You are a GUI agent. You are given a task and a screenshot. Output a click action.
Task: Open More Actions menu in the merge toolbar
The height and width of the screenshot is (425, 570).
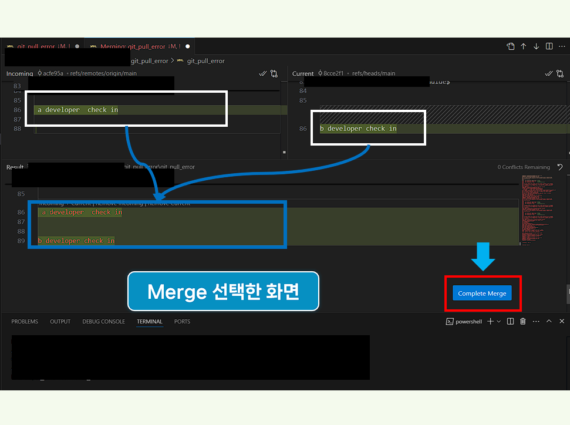[x=562, y=46]
